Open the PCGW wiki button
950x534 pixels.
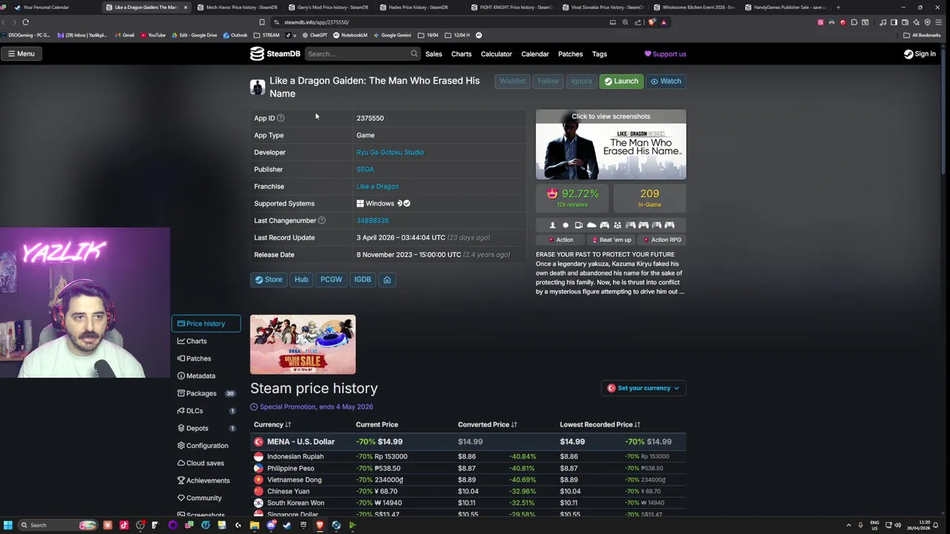click(331, 280)
